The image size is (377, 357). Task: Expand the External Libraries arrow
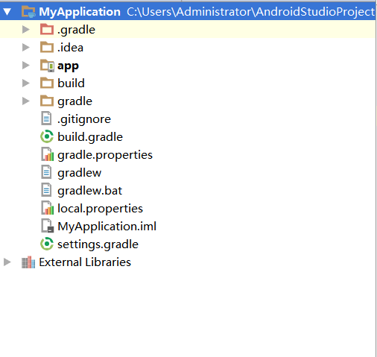coord(7,262)
